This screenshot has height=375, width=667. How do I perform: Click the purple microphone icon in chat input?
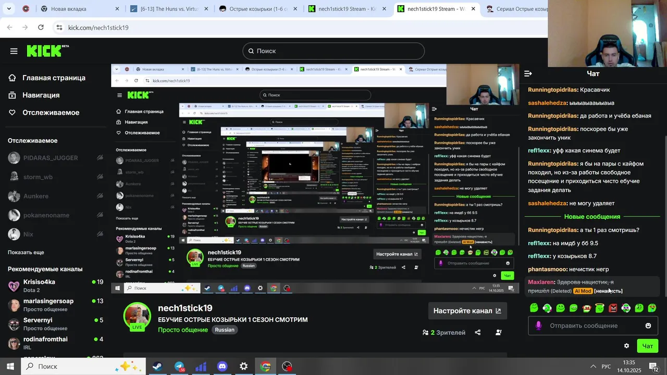(538, 326)
